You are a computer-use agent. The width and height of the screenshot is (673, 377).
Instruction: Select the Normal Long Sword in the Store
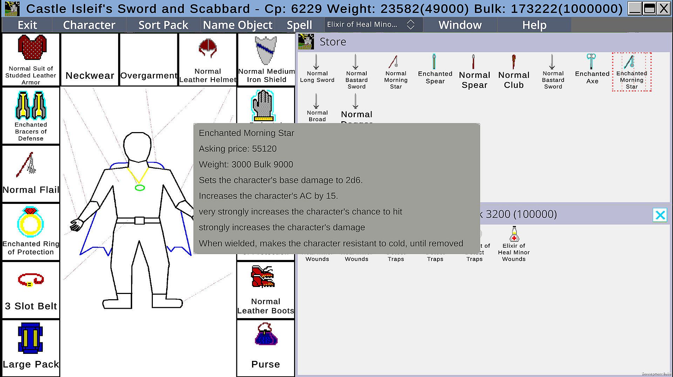317,69
